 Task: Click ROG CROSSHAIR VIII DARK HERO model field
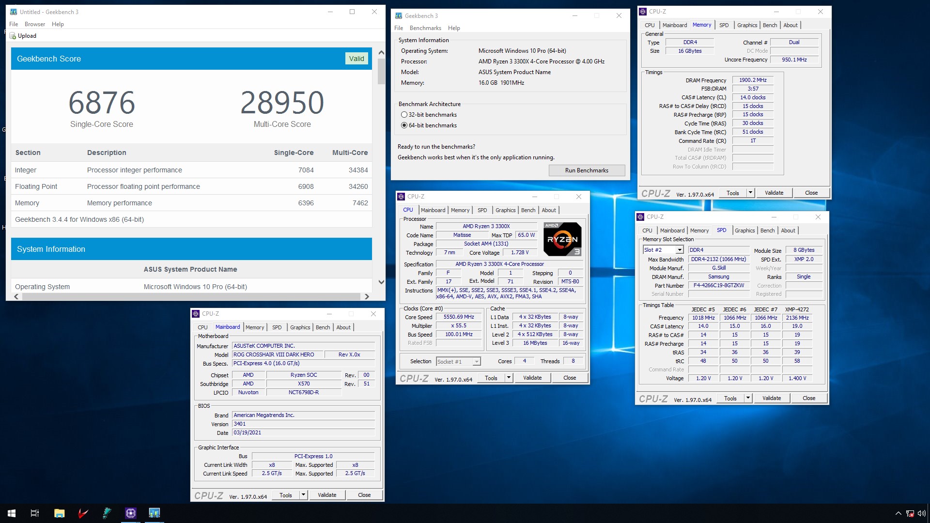tap(278, 355)
